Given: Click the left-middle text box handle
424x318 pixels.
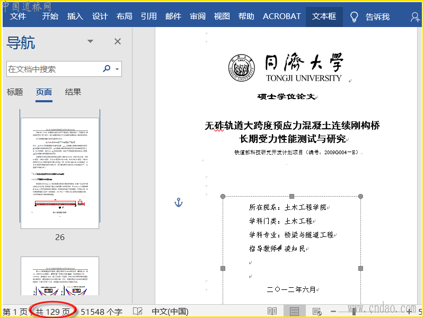Looking at the screenshot, I should [x=223, y=268].
